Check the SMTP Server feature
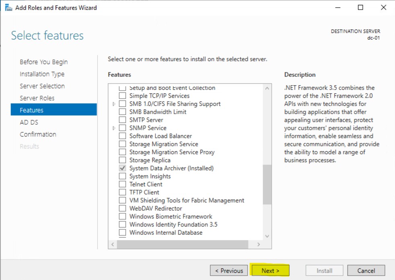Screen dimensions: 395x280 click(x=122, y=120)
